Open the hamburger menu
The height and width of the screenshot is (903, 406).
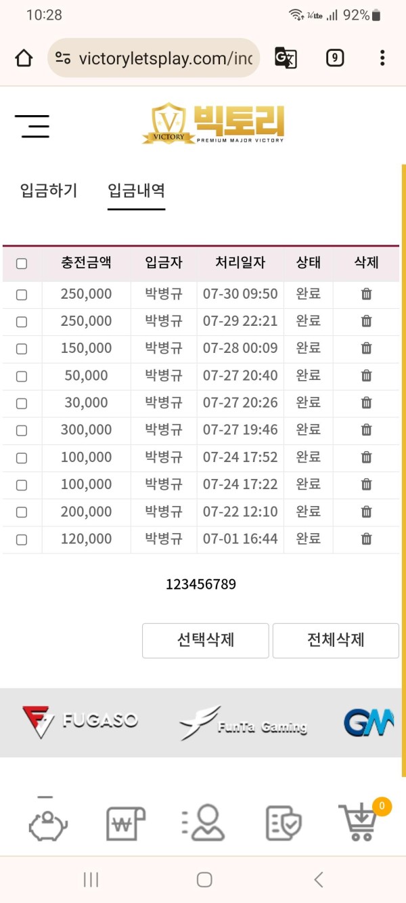click(32, 126)
